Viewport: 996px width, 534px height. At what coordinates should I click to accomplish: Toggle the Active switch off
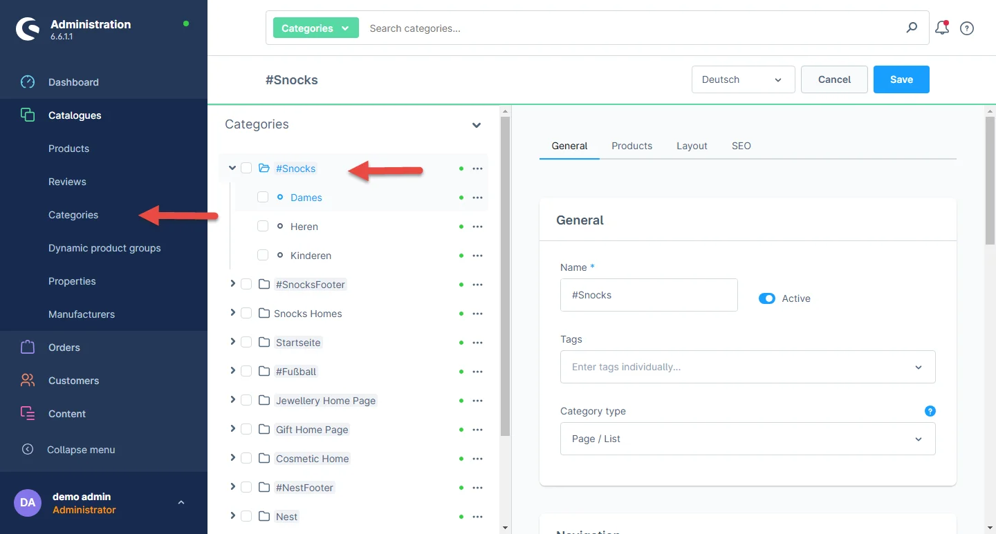coord(766,298)
